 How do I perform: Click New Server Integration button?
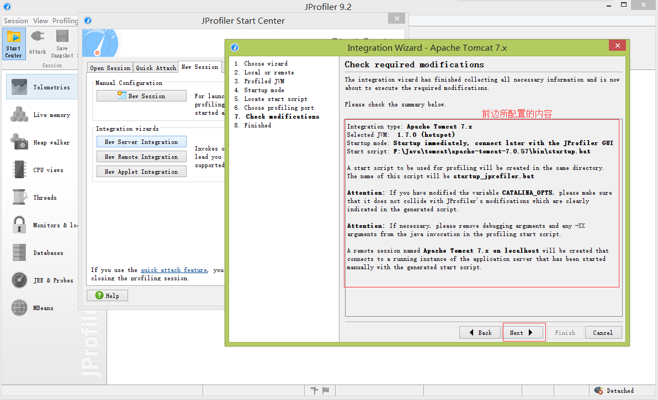(141, 142)
